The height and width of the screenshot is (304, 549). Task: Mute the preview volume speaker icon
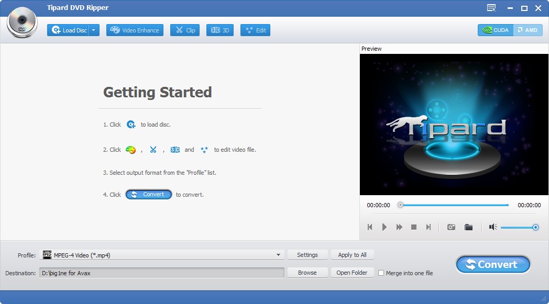492,227
